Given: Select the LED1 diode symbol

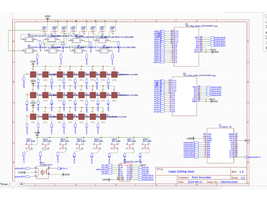Looking at the screenshot, I should coord(43,31).
